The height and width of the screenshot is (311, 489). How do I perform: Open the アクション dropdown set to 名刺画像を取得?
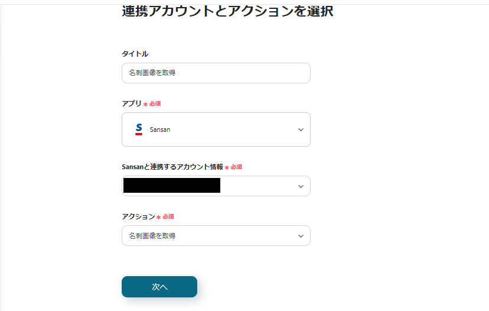(x=216, y=236)
